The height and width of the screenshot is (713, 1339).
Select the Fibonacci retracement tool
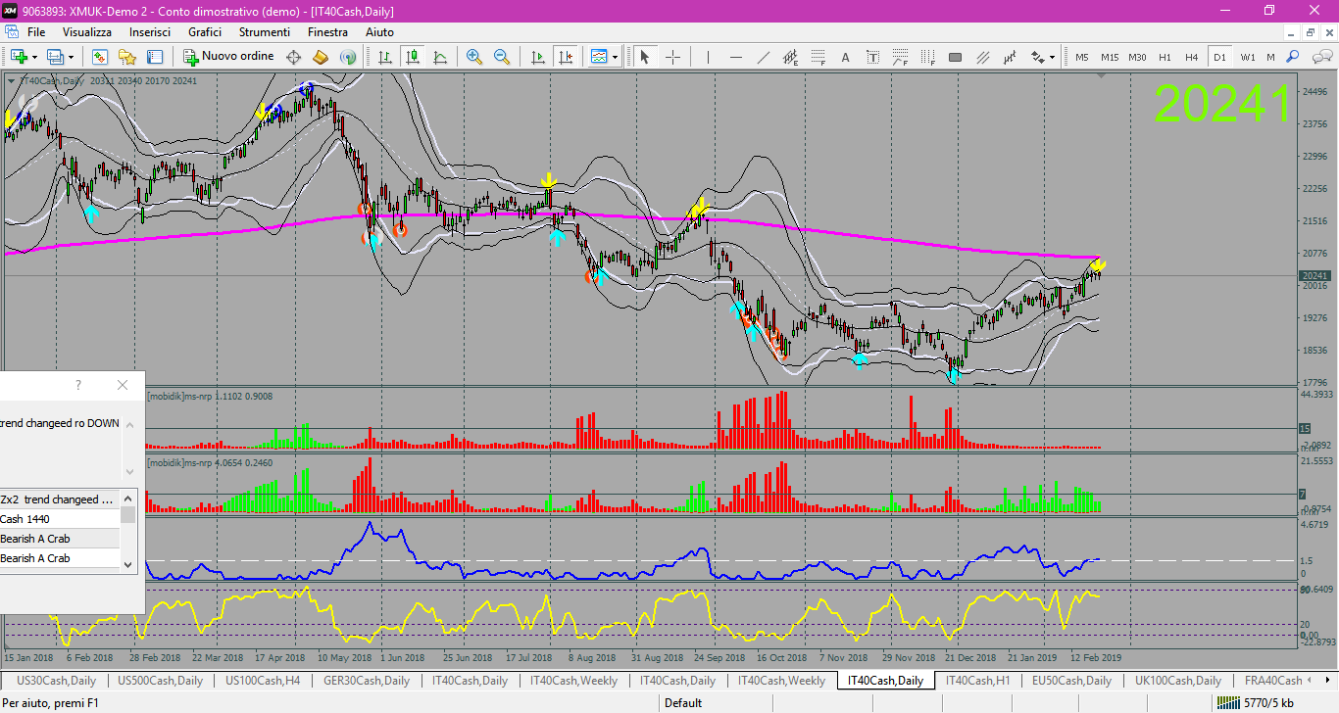(818, 57)
